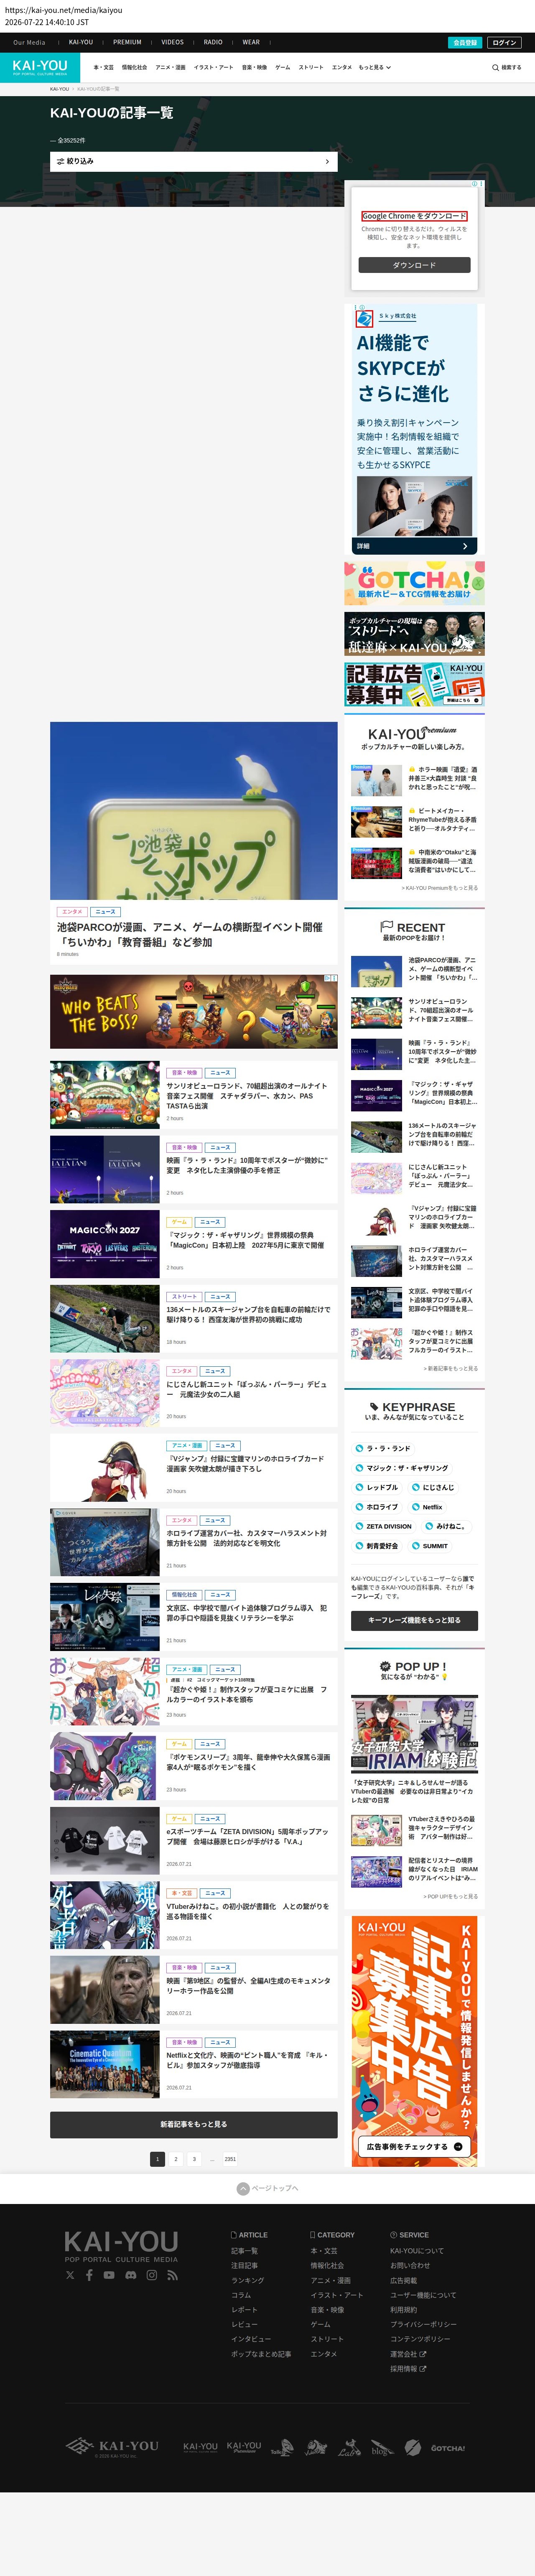Open the IRIAM体験記 POP UP image
The image size is (535, 2576).
[x=414, y=1734]
